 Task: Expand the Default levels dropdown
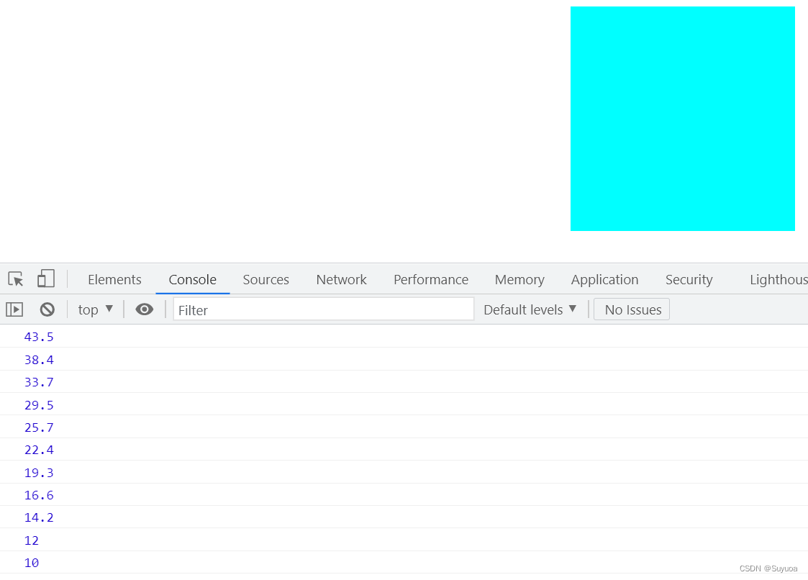click(530, 309)
